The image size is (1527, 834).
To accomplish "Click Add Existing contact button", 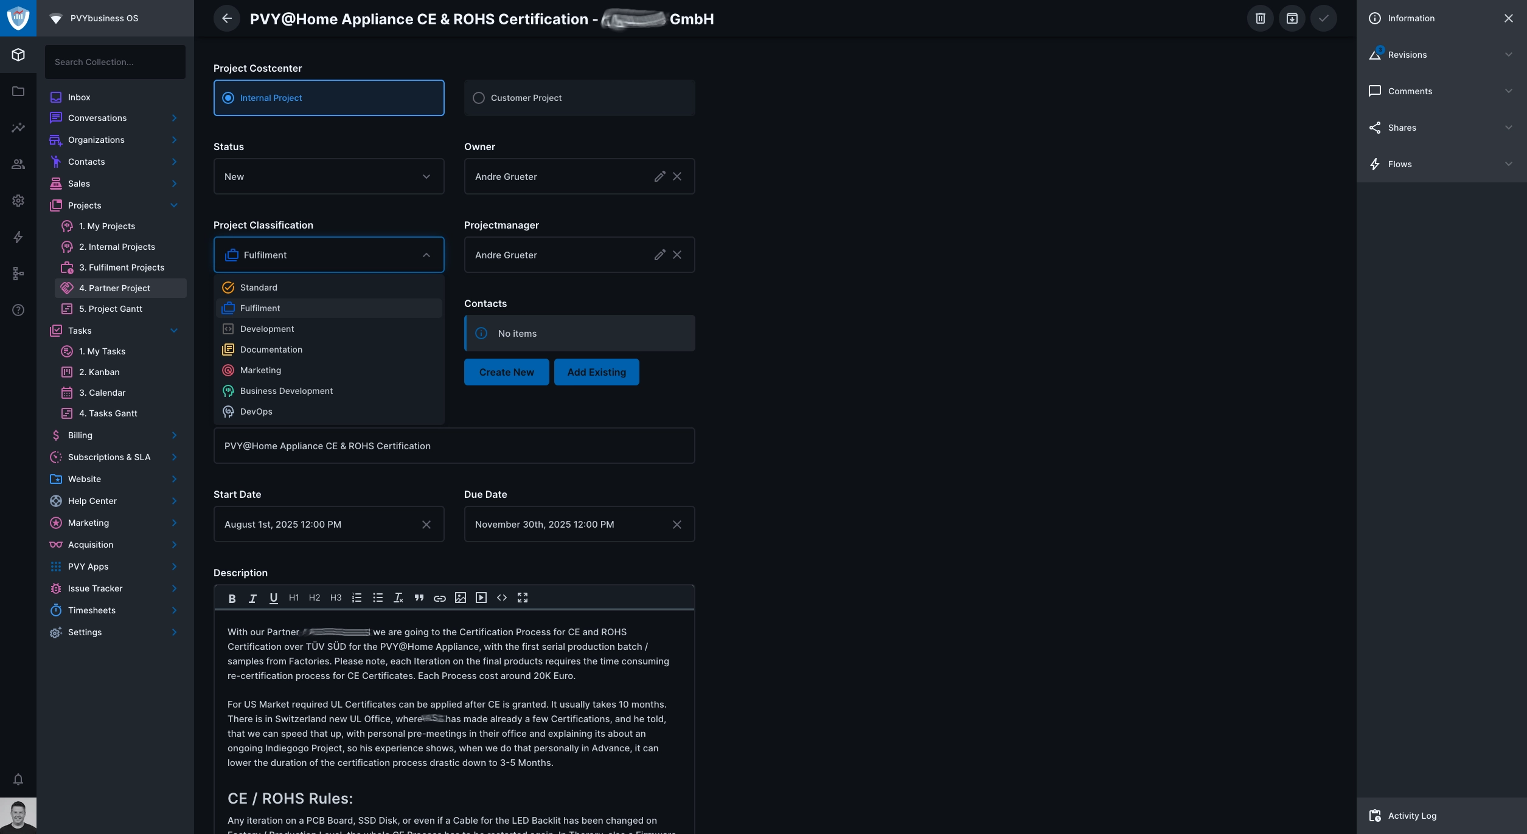I will (596, 372).
